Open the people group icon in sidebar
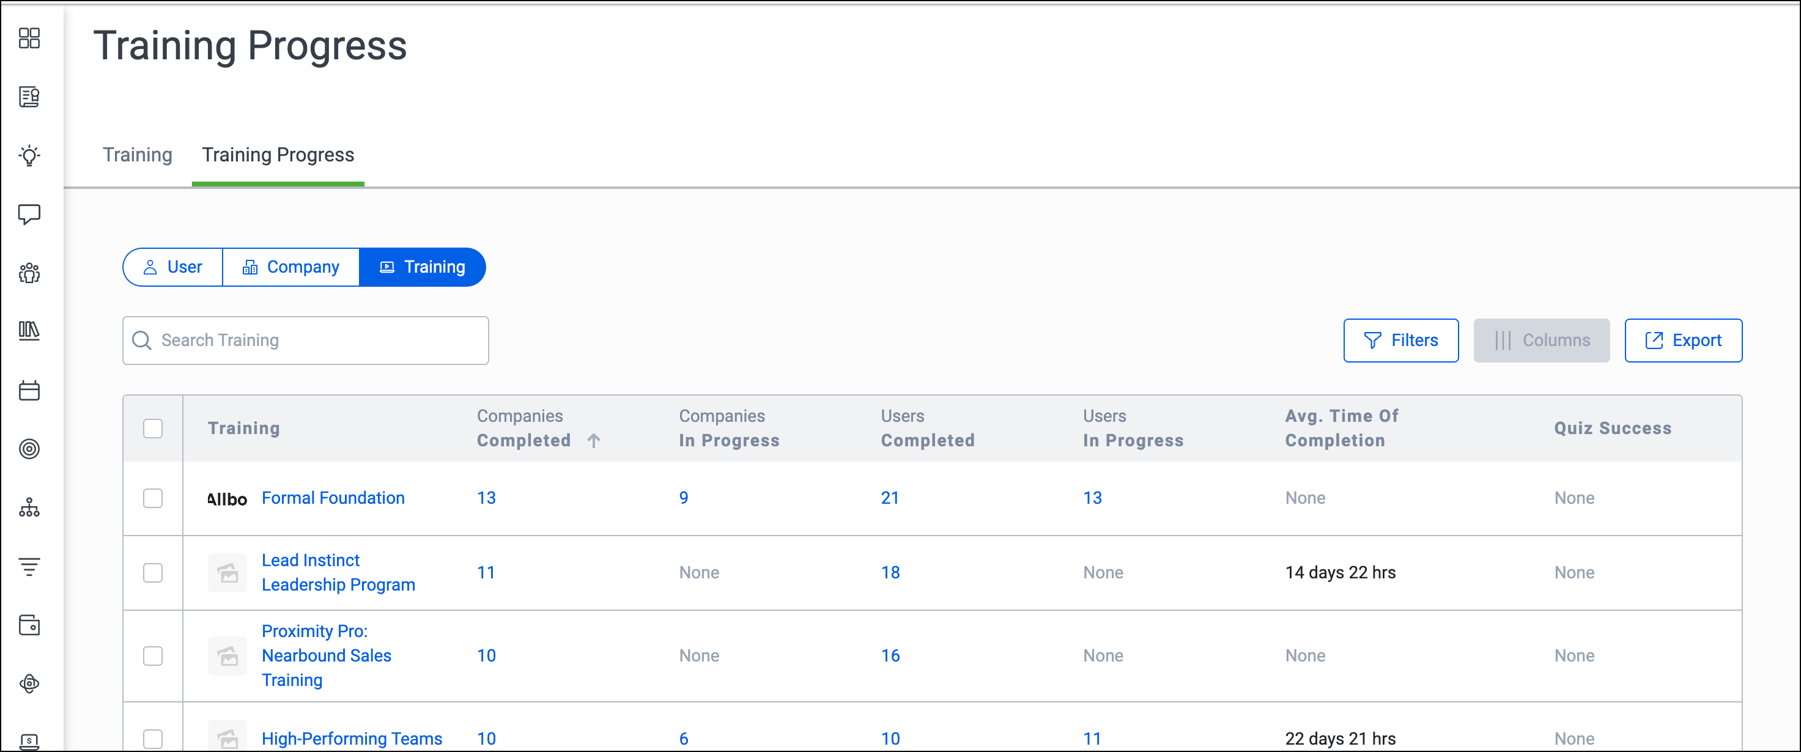This screenshot has width=1801, height=752. point(29,273)
